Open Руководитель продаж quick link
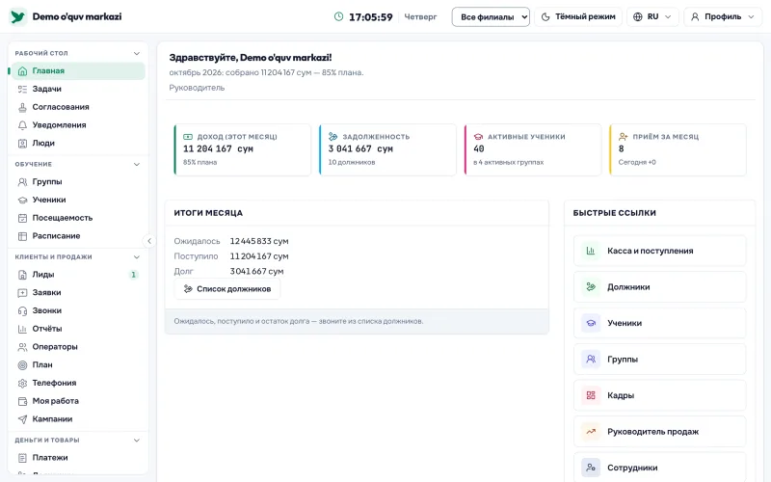 pos(660,432)
